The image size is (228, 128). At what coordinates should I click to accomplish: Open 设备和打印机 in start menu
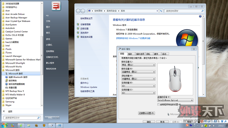(x=52, y=57)
